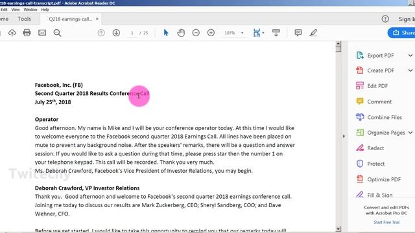Select the highlight pen tool
The width and height of the screenshot is (415, 233).
click(313, 33)
